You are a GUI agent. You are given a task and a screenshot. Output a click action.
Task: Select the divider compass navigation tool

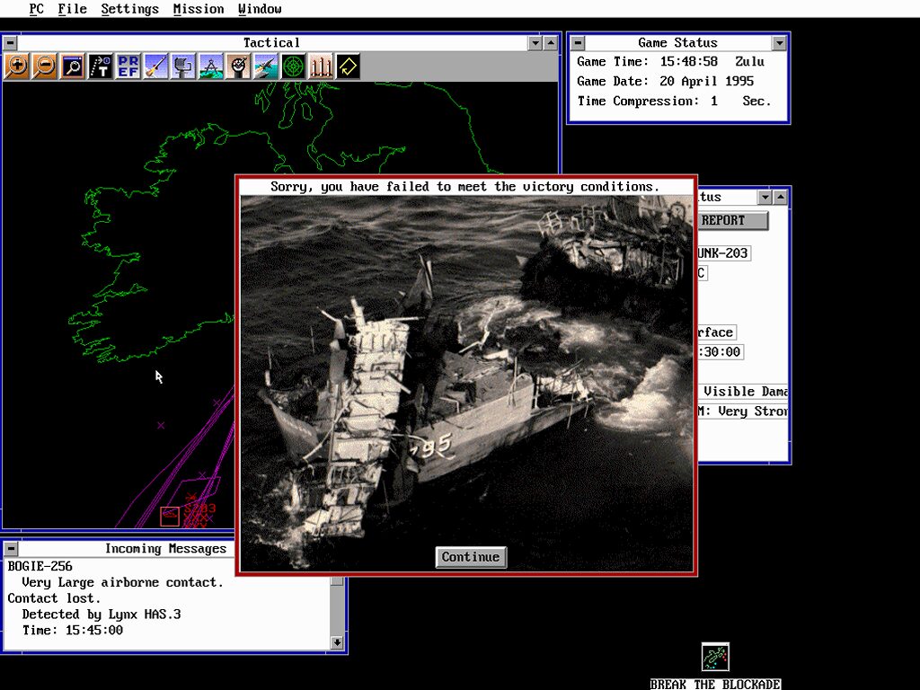pyautogui.click(x=210, y=66)
